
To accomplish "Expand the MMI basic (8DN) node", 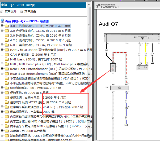I will pyautogui.click(x=2, y=59).
